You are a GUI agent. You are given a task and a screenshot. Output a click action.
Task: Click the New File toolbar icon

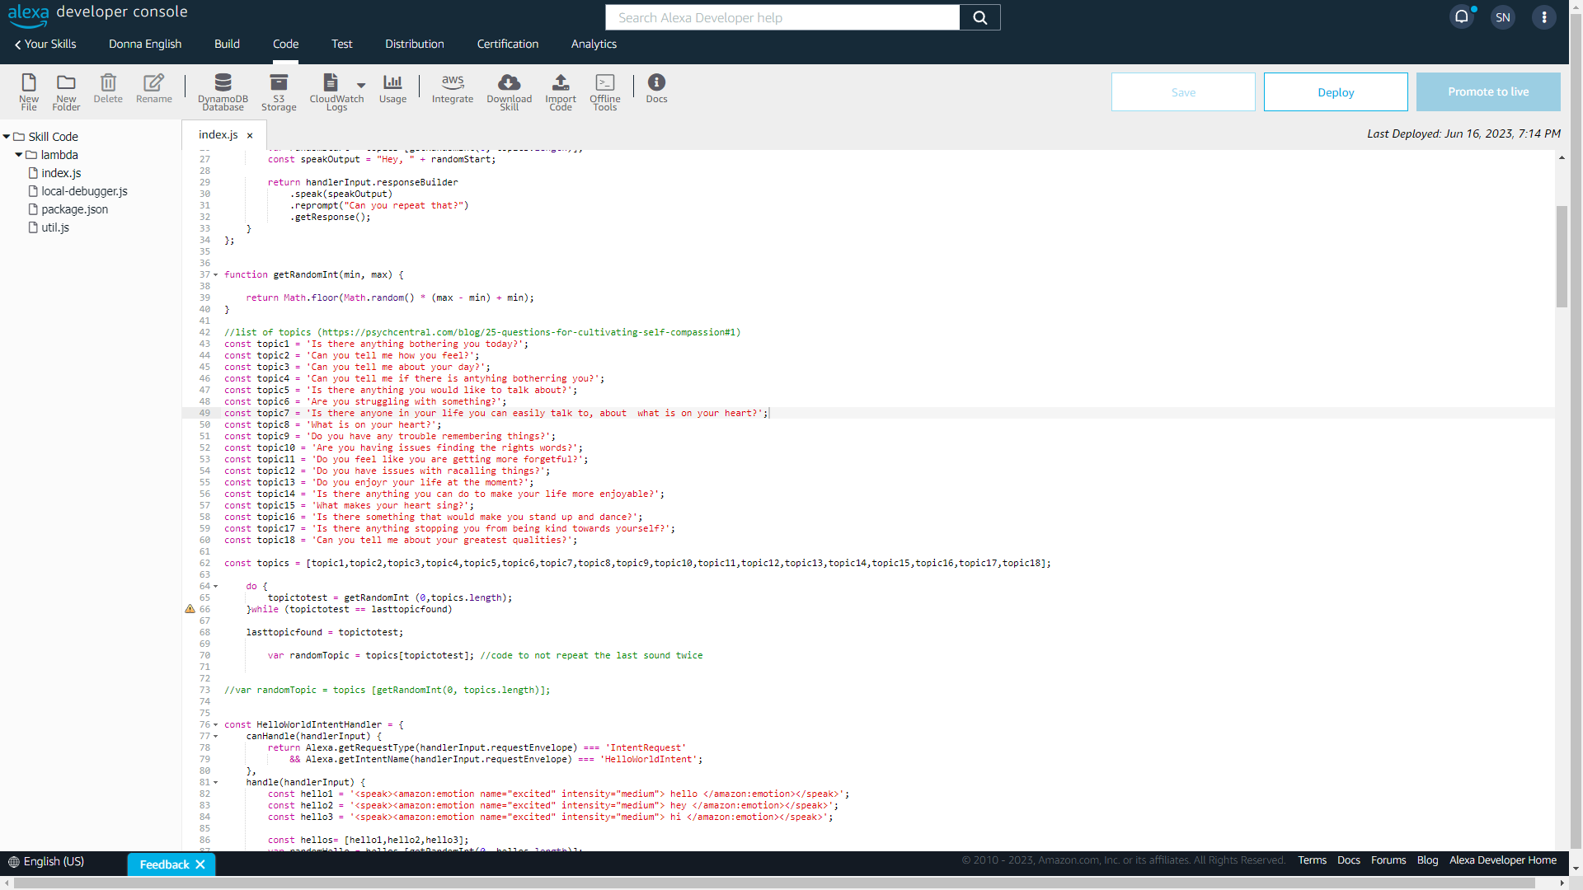(29, 91)
